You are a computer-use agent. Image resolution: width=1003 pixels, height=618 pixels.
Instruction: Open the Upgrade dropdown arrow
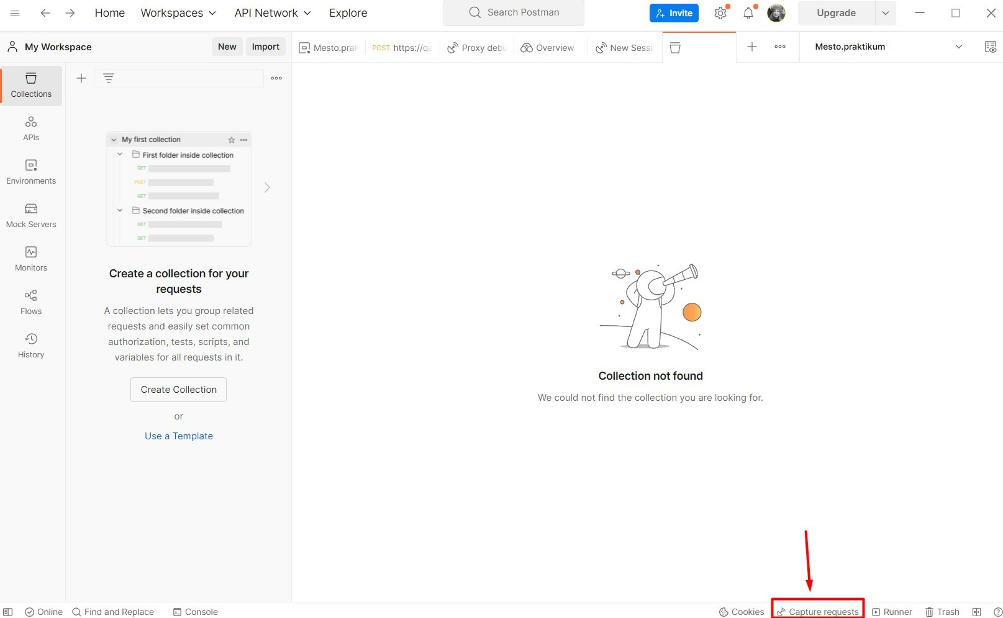[x=886, y=13]
